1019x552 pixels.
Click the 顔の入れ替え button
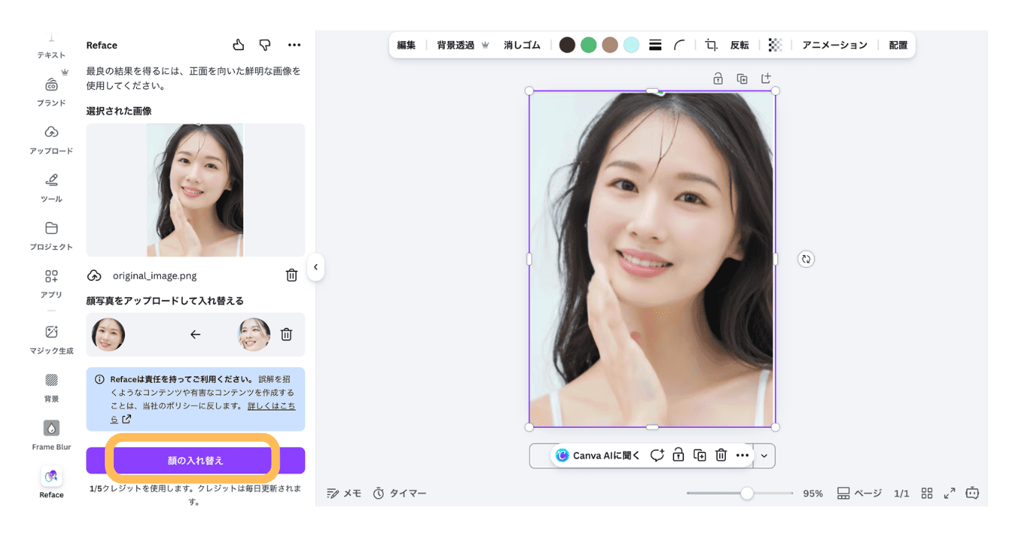[x=195, y=461]
